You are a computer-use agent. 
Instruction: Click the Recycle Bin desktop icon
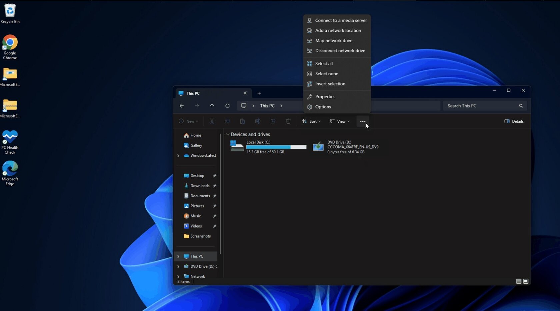pos(10,14)
